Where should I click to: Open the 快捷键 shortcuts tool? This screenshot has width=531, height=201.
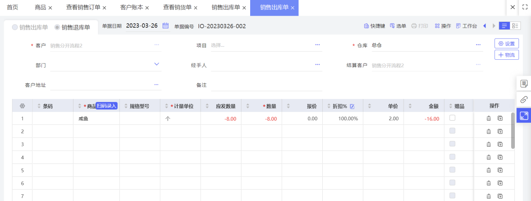pos(375,26)
